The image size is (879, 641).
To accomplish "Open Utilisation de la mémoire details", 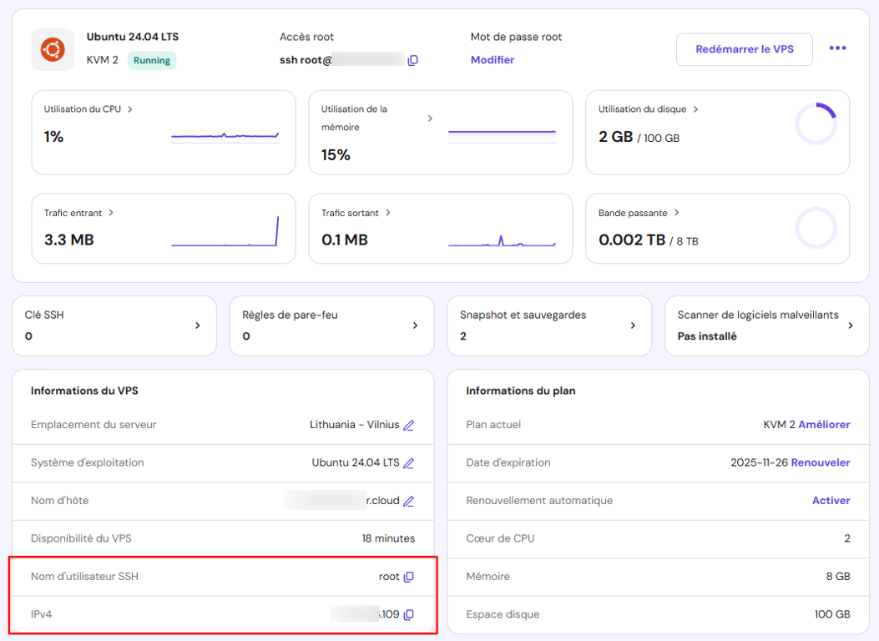I will (431, 118).
